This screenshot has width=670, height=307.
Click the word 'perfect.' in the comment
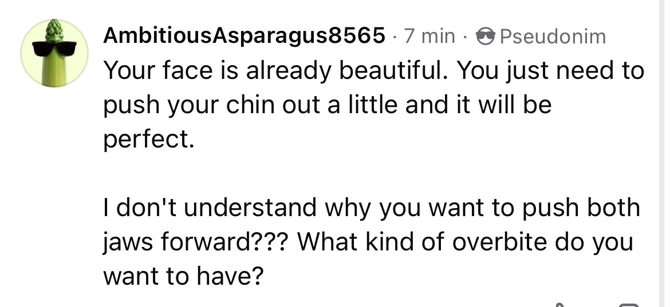(147, 140)
